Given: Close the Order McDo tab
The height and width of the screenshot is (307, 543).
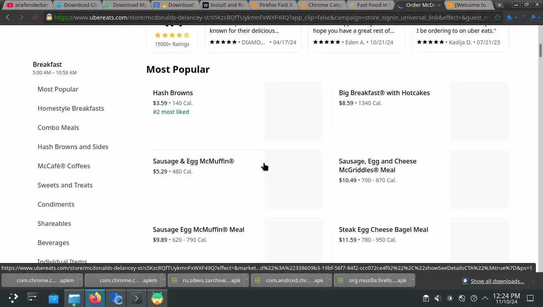Looking at the screenshot, I should point(438,5).
